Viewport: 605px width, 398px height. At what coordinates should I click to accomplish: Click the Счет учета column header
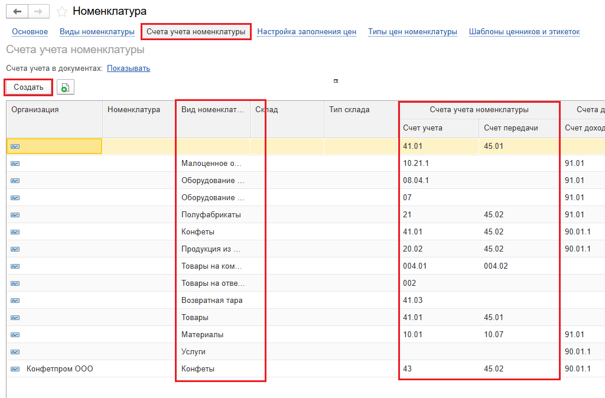point(439,128)
